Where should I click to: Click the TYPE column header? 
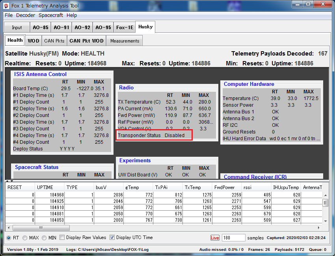(79, 187)
